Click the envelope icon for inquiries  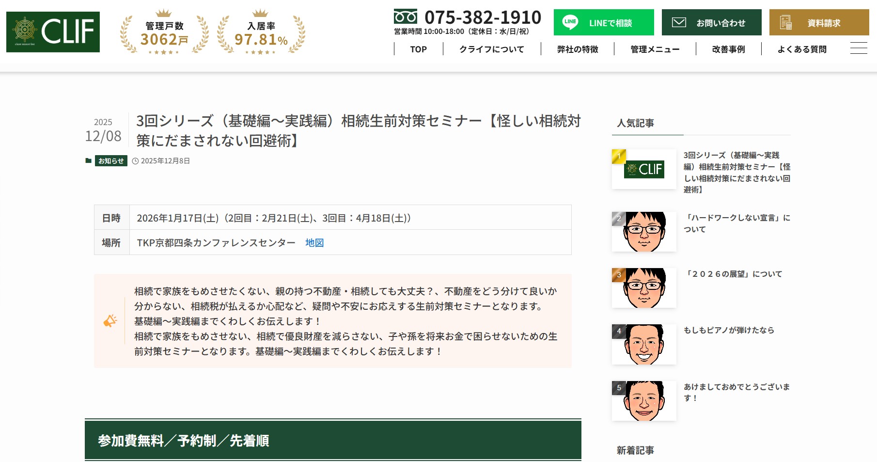pos(679,22)
